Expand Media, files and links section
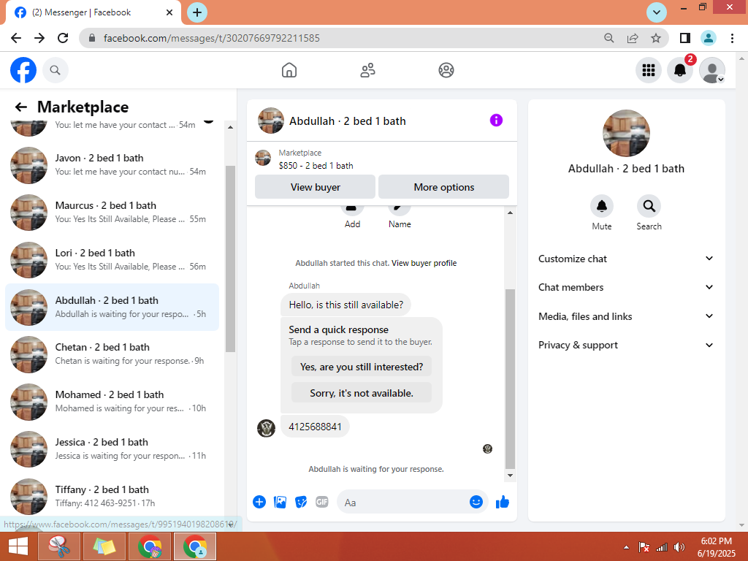 626,316
